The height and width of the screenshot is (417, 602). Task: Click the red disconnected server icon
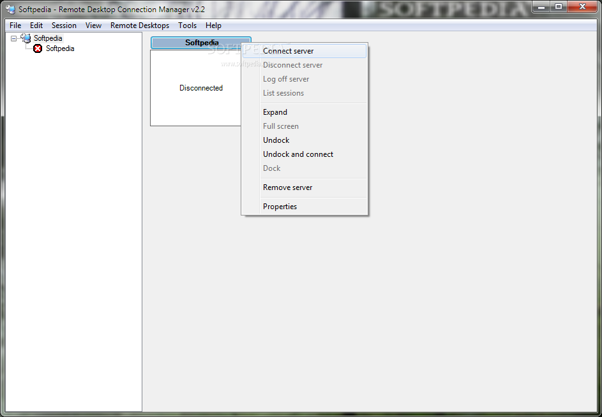coord(38,48)
